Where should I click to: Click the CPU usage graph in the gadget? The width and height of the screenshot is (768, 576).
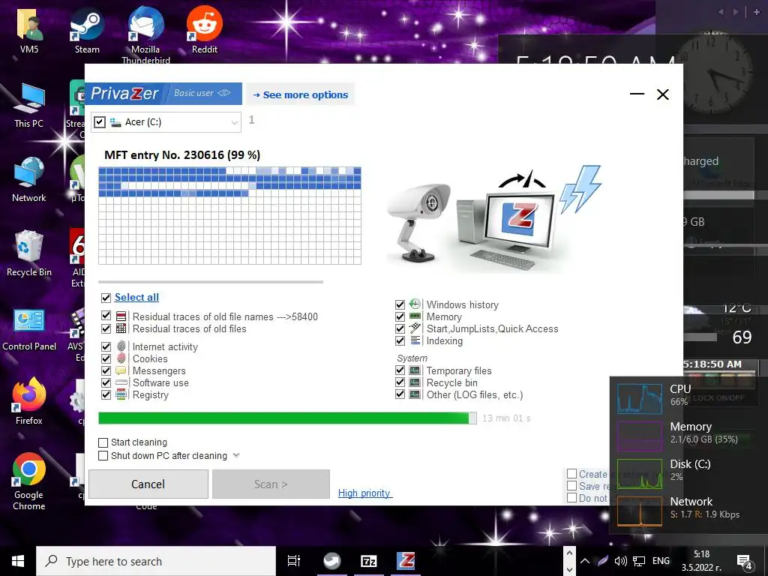coord(639,399)
